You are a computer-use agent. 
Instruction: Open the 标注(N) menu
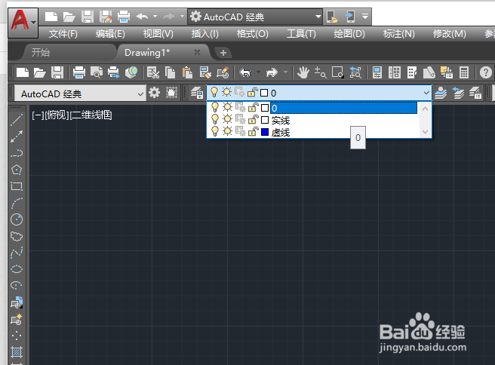coord(398,34)
